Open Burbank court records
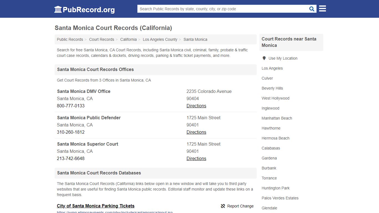The height and width of the screenshot is (213, 379). (x=269, y=168)
